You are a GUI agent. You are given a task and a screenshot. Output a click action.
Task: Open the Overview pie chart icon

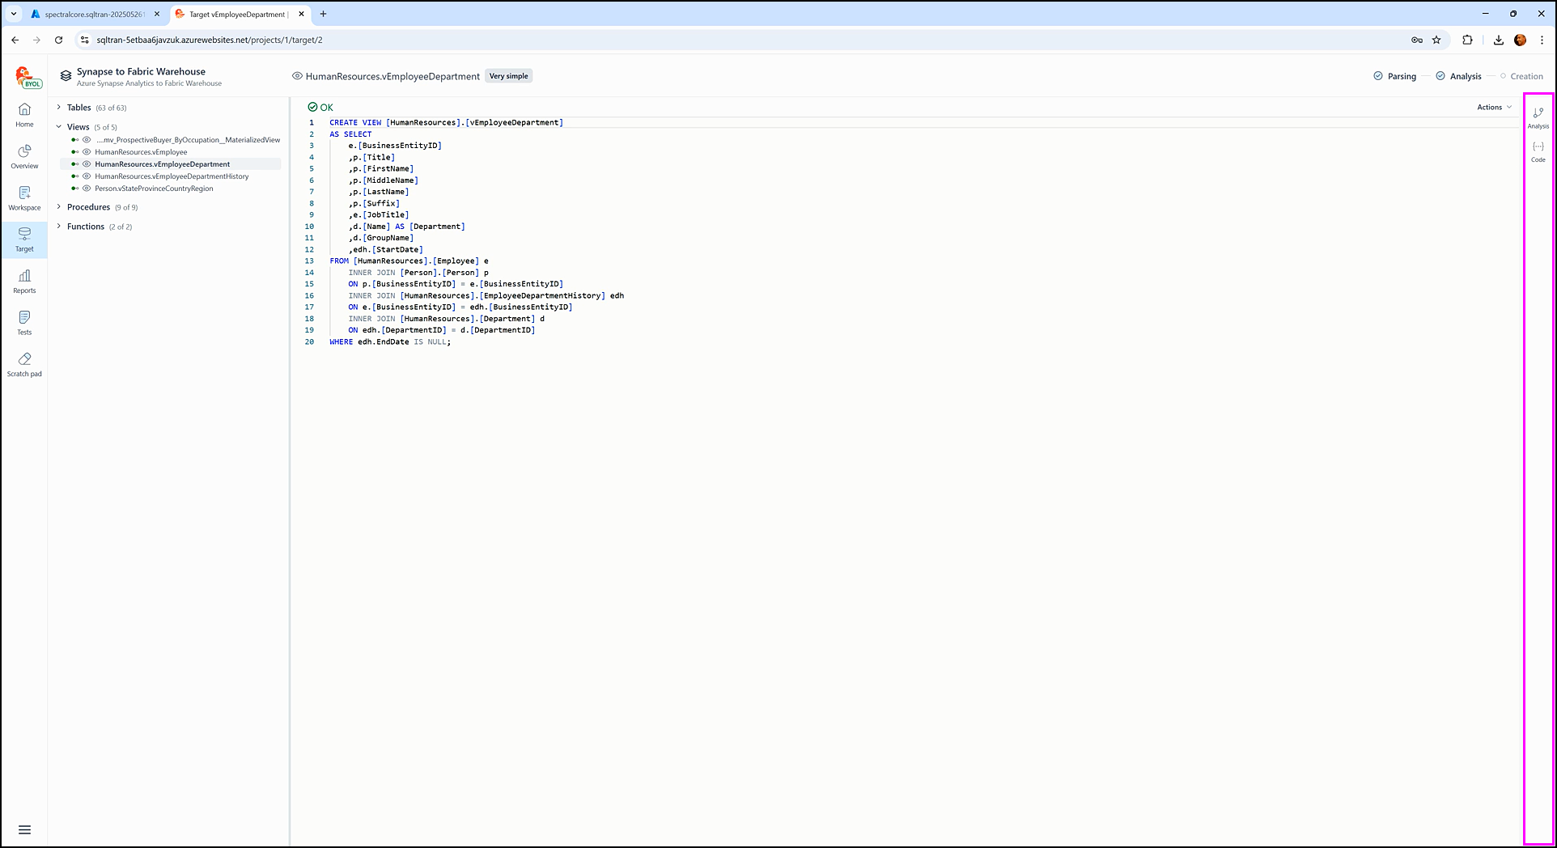tap(24, 156)
